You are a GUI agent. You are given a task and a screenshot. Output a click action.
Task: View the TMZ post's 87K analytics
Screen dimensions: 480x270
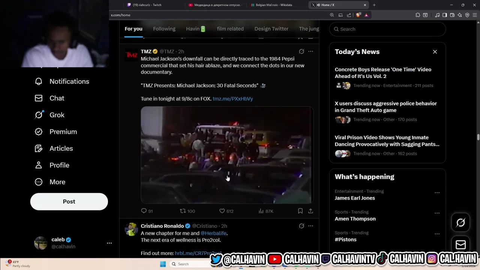tap(265, 211)
